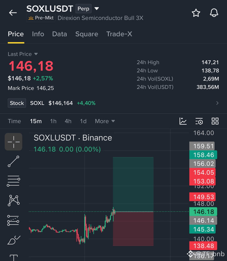Open SOXL stock details chevron
This screenshot has width=227, height=261.
click(x=217, y=103)
